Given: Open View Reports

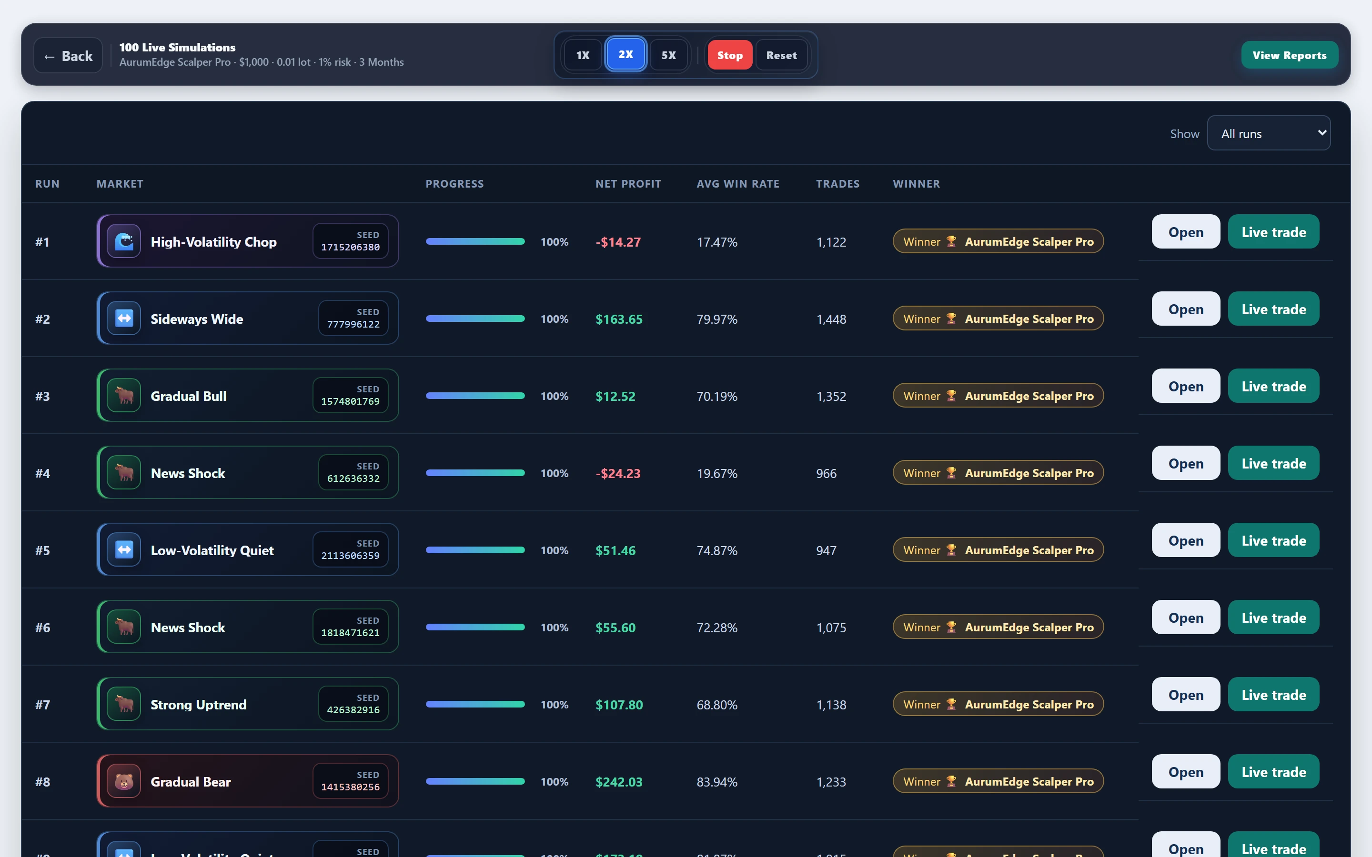Looking at the screenshot, I should click(1289, 55).
